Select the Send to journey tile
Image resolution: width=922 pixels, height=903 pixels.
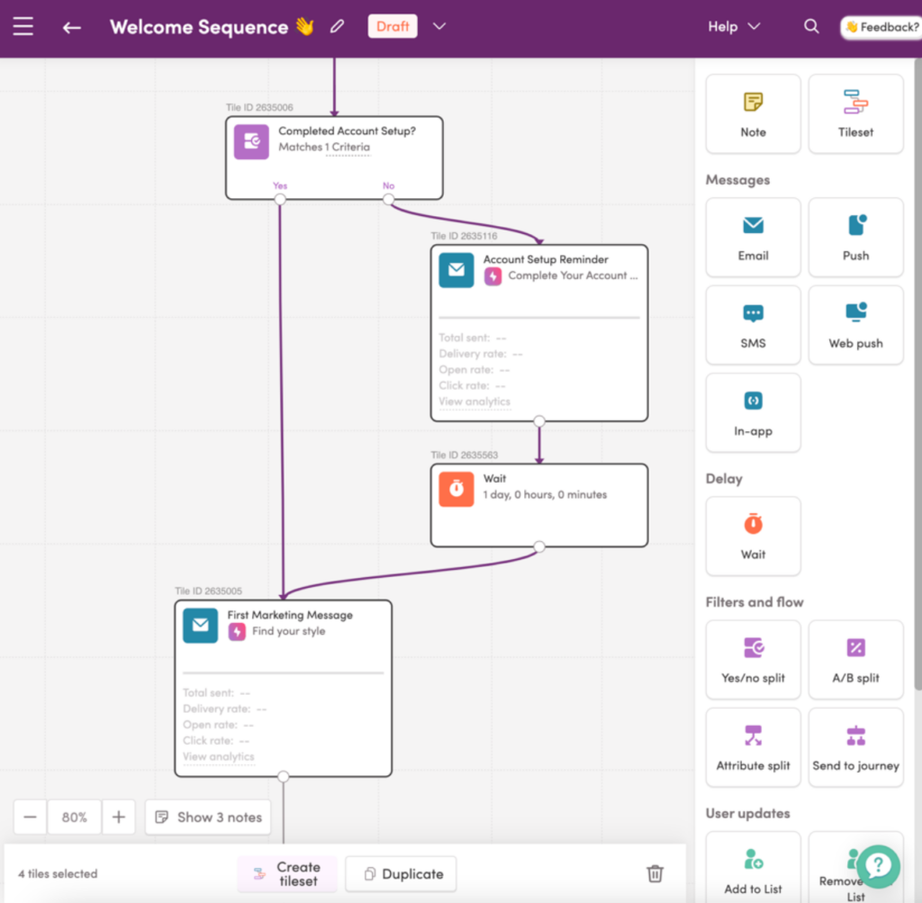[854, 746]
